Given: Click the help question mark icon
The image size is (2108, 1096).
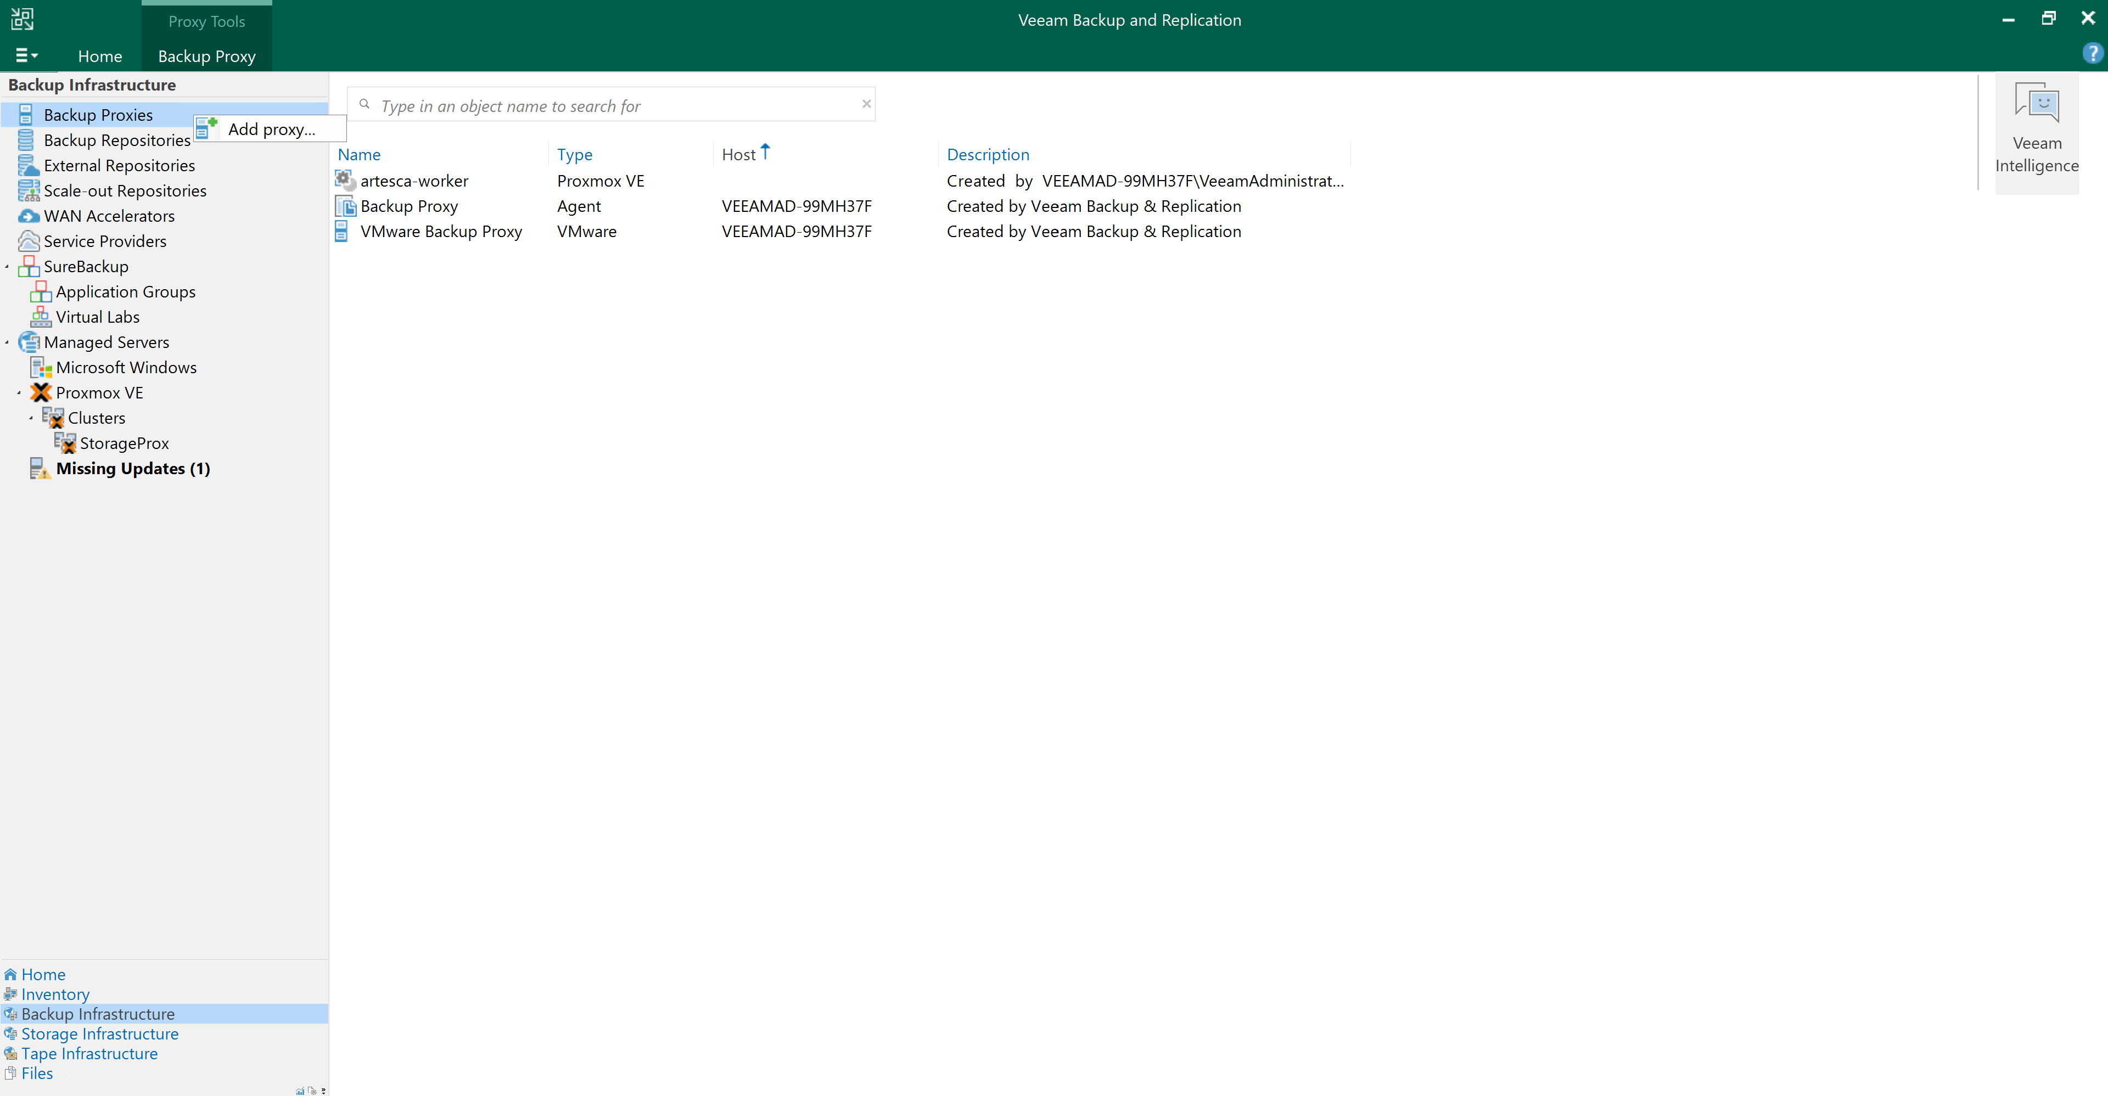Looking at the screenshot, I should click(2092, 54).
